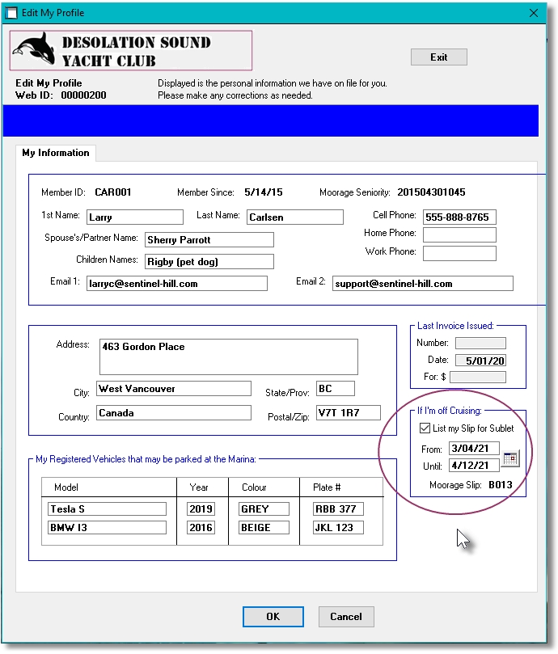Edit the Address field 463 Gordon Place
Viewport: 558px width, 654px height.
click(229, 357)
